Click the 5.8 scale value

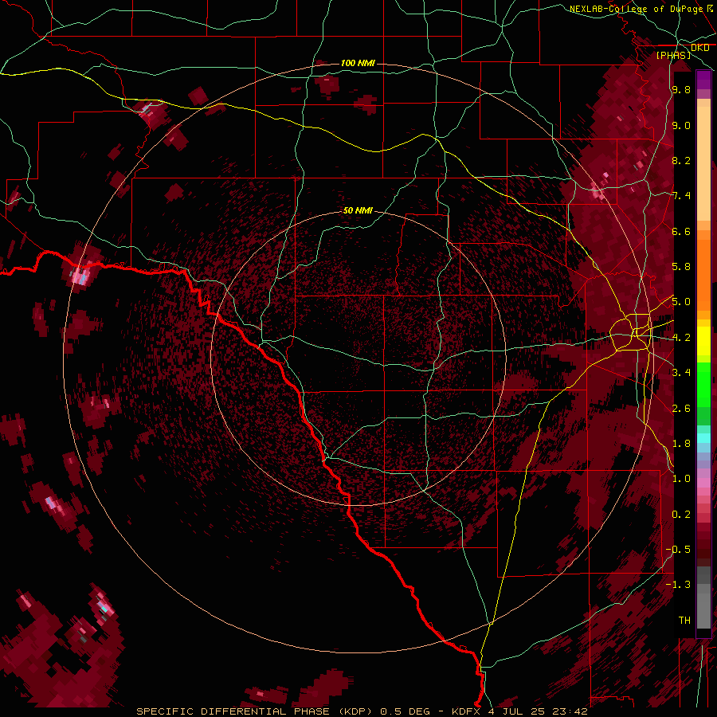coord(681,267)
